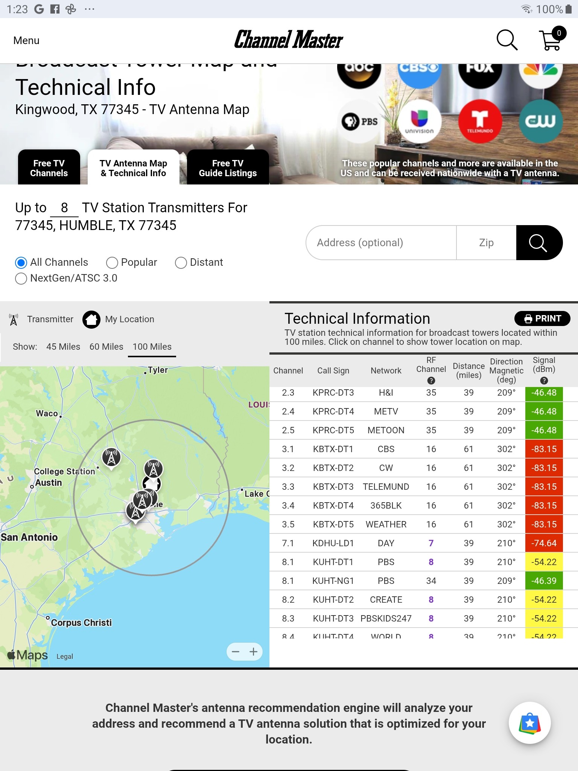The height and width of the screenshot is (771, 578).
Task: Select the transmitter tower pin near College Station
Action: point(111,458)
